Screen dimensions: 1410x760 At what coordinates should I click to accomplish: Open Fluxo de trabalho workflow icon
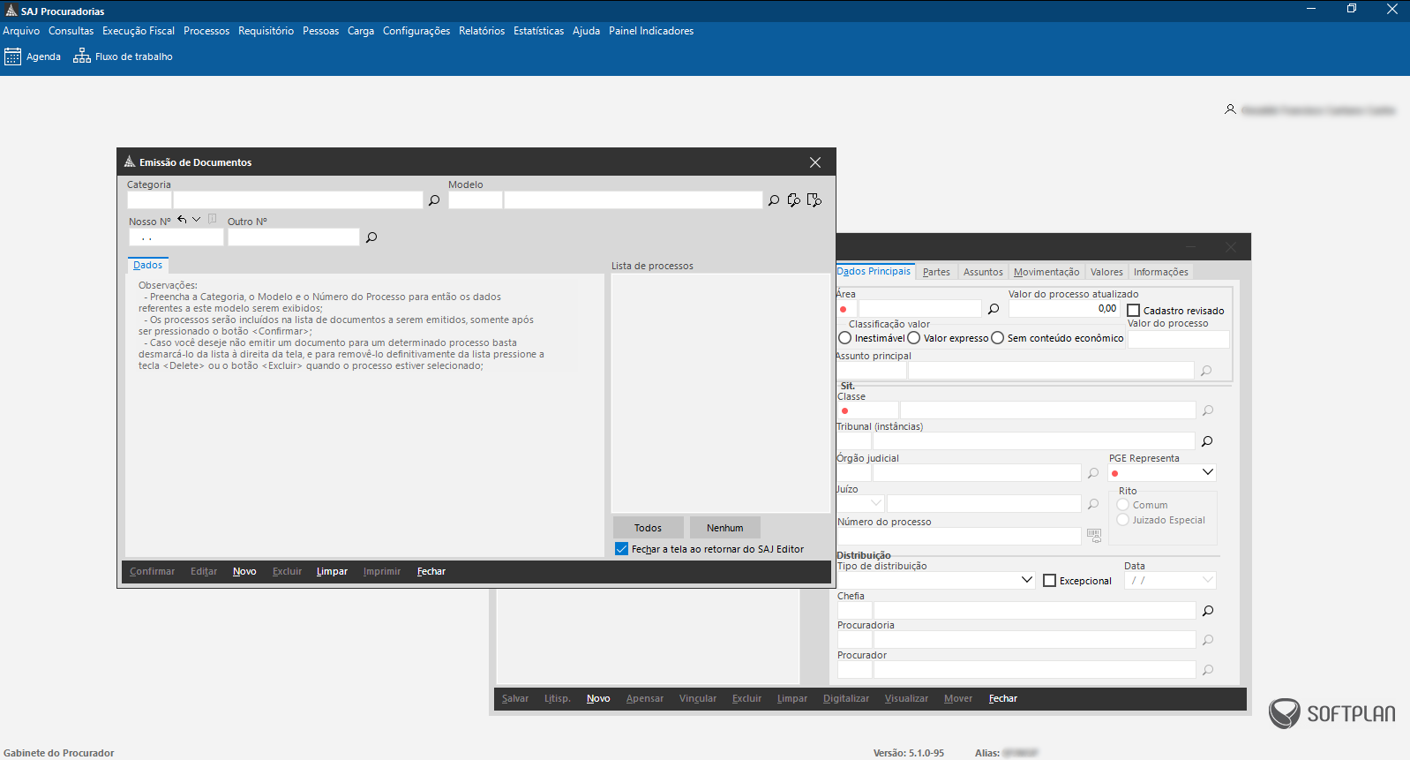(81, 56)
